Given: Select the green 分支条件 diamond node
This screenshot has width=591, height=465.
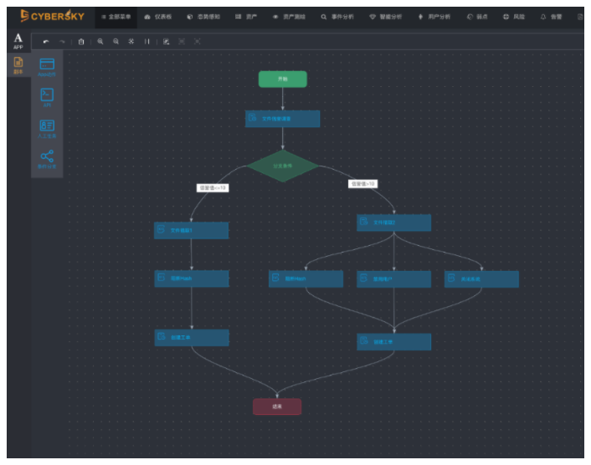Looking at the screenshot, I should click(x=283, y=166).
